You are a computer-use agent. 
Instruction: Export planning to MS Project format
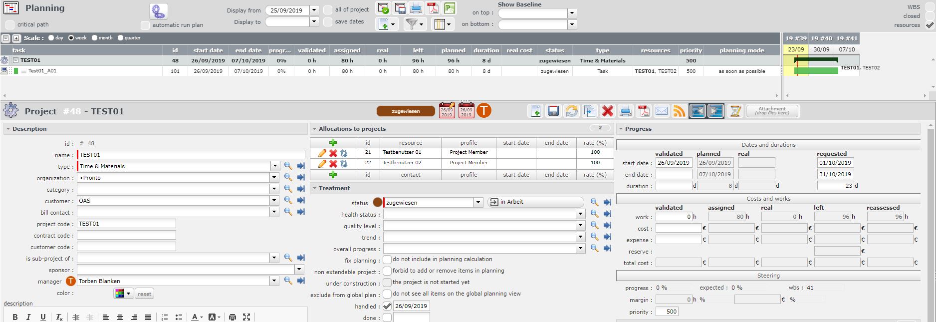pyautogui.click(x=450, y=8)
